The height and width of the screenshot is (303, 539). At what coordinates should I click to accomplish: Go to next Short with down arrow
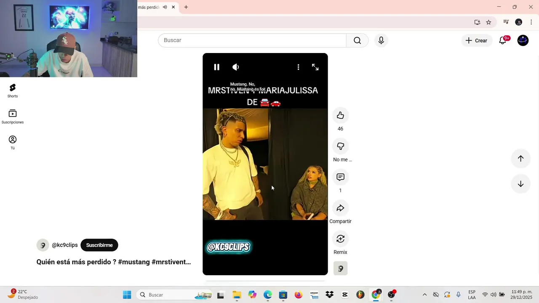coord(520,184)
